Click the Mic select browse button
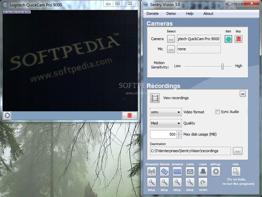This screenshot has width=262, height=197. [x=171, y=49]
